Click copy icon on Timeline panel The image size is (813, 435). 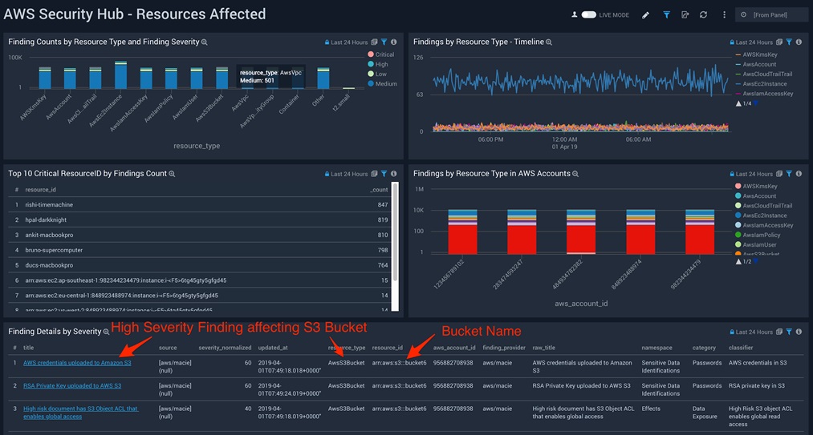779,42
